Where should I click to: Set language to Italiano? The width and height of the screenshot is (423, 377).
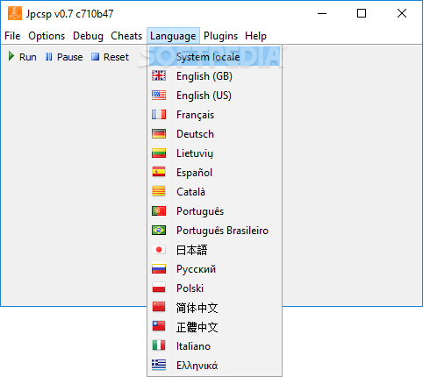(x=214, y=346)
